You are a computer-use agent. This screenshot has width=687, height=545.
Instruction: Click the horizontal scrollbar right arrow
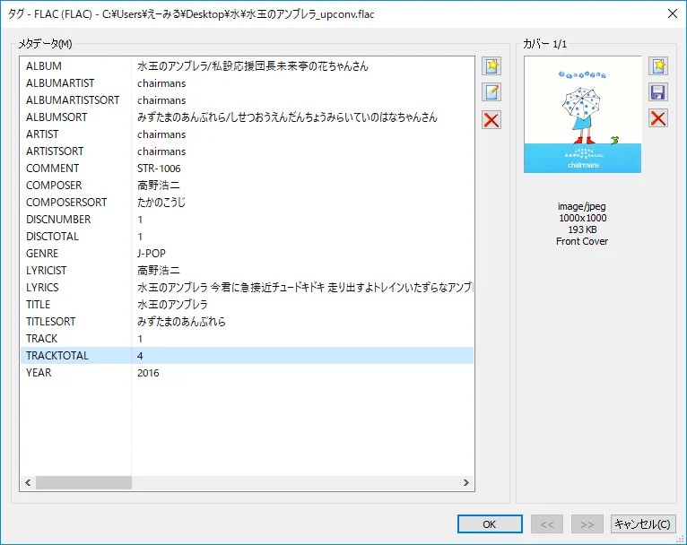(466, 482)
